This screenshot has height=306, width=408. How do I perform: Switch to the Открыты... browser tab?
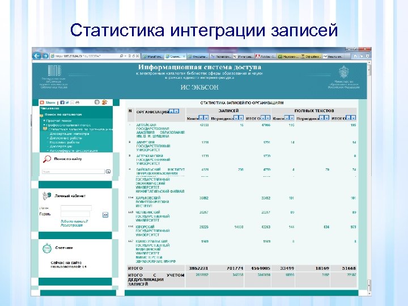[x=198, y=56]
